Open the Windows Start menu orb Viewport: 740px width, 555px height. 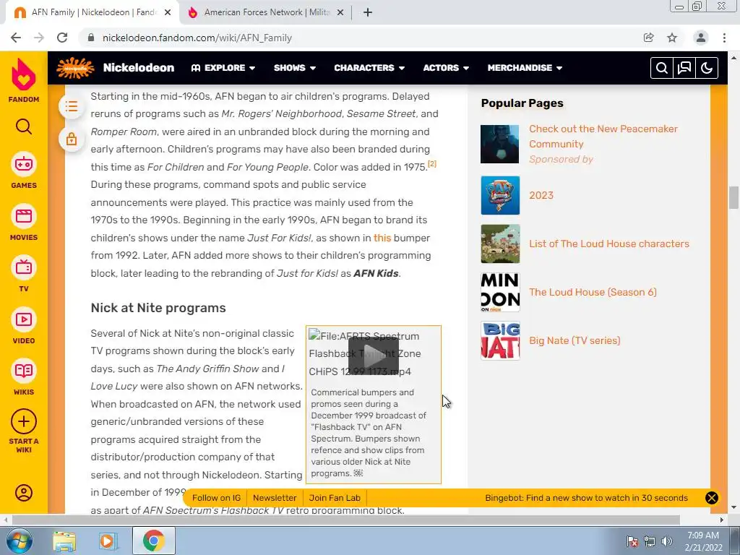19,541
